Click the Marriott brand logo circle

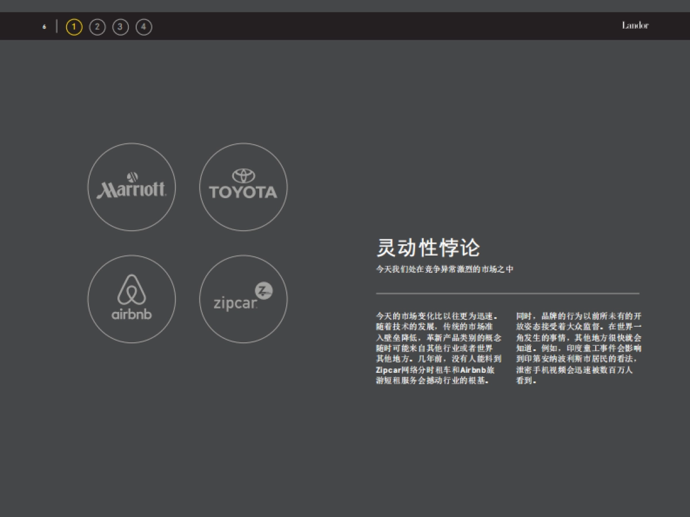pyautogui.click(x=131, y=187)
